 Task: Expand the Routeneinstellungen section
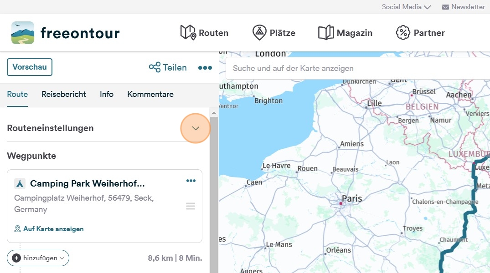tap(196, 128)
